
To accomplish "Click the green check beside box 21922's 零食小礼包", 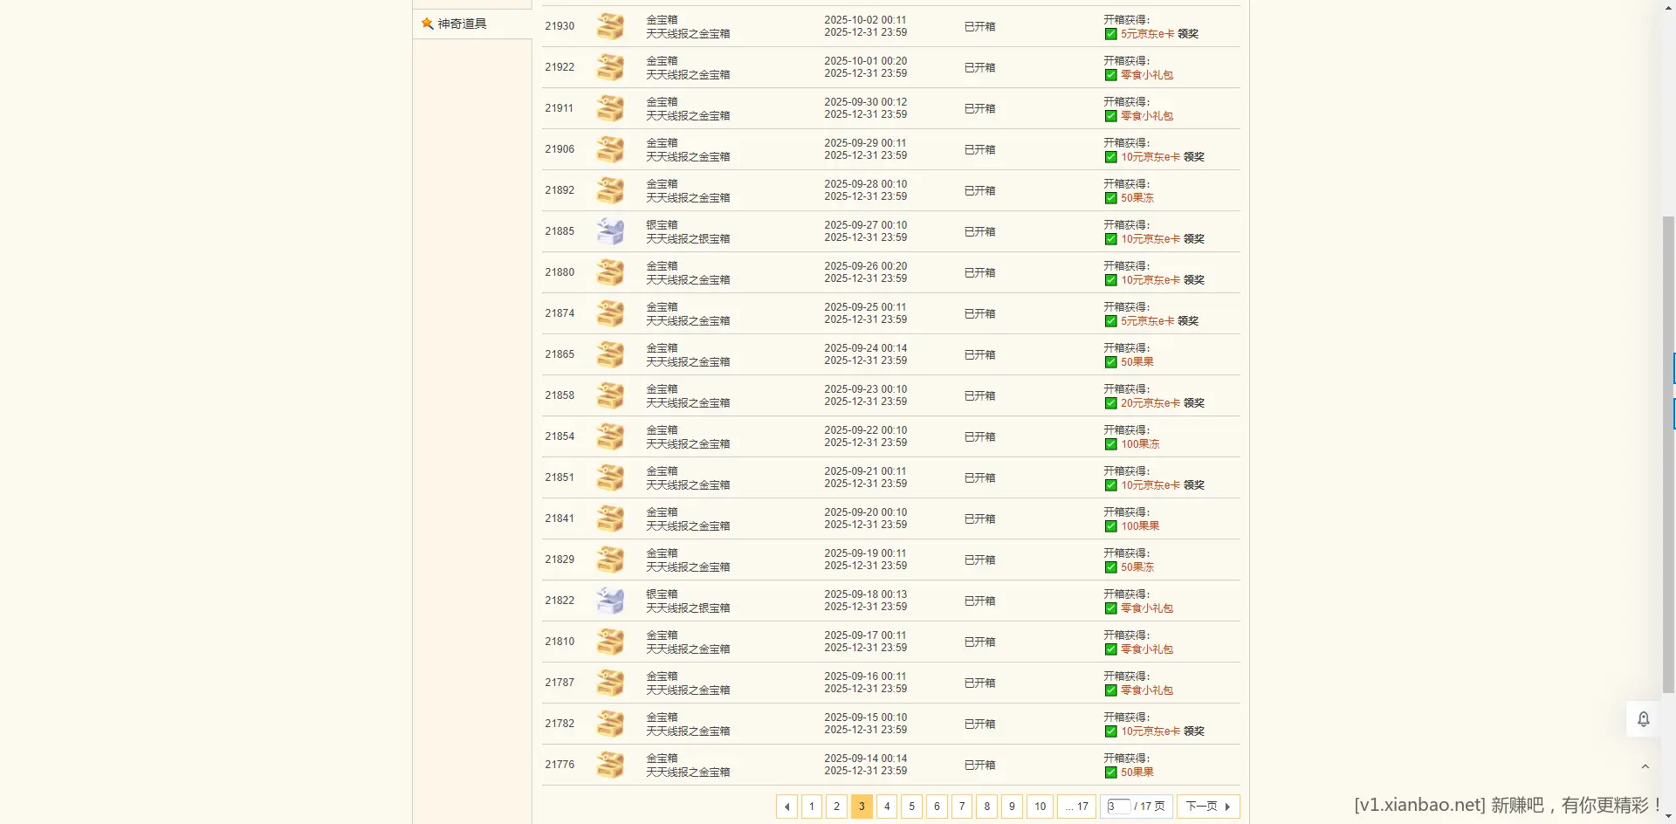I will coord(1110,75).
